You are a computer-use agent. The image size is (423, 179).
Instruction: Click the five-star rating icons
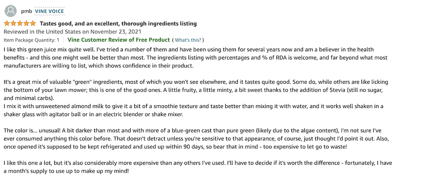tap(20, 23)
